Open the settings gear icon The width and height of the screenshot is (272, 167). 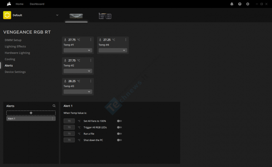pyautogui.click(x=248, y=4)
